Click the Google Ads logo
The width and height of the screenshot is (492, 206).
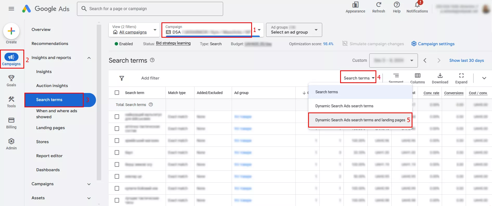coord(46,9)
